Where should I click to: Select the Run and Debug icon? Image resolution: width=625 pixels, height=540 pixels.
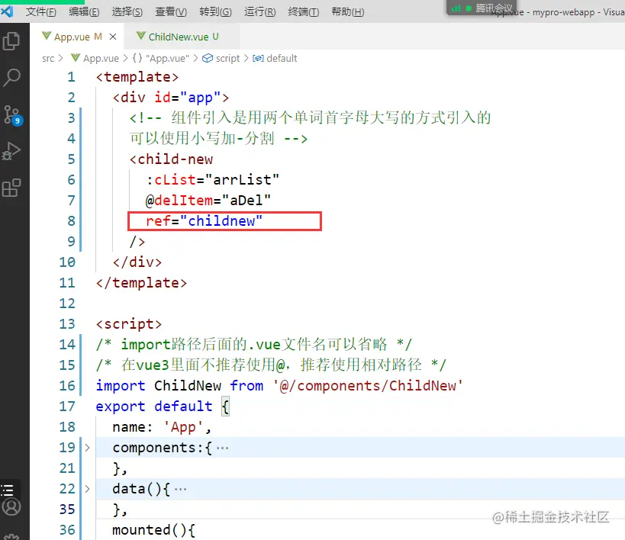coord(12,150)
